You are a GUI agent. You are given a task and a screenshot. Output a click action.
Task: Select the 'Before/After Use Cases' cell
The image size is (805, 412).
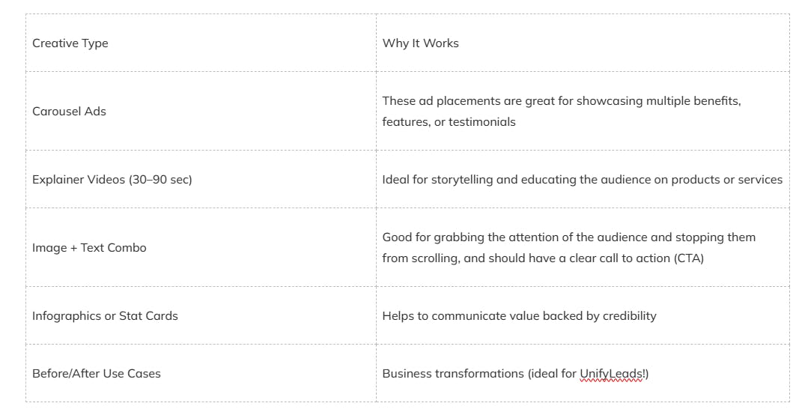(201, 374)
